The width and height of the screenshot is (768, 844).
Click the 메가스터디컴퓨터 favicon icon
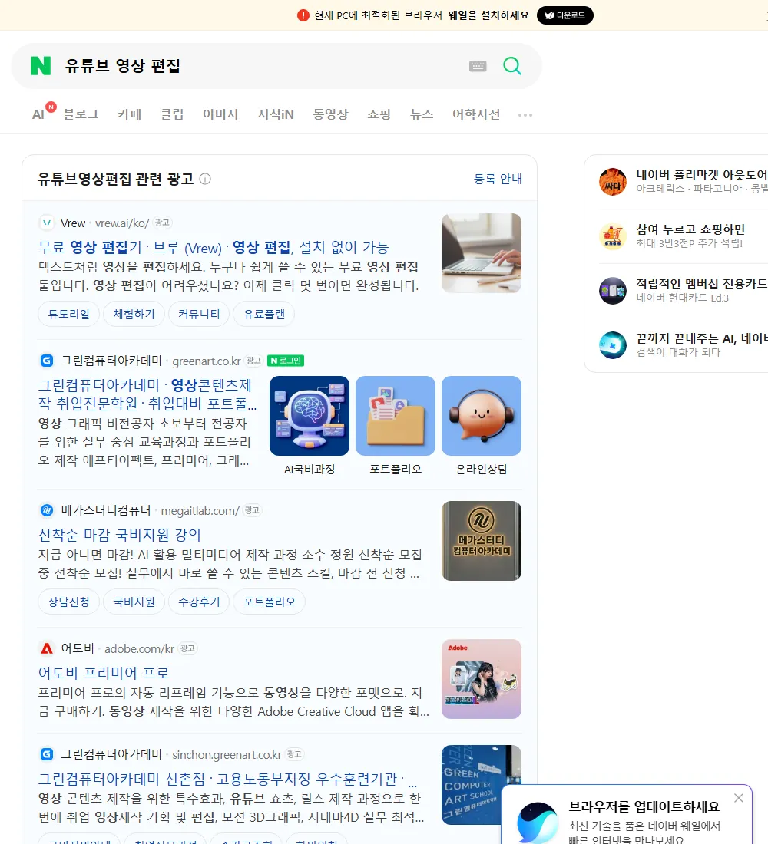[x=47, y=509]
